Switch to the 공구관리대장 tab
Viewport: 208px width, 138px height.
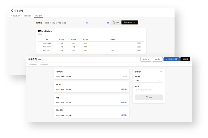pyautogui.click(x=44, y=64)
